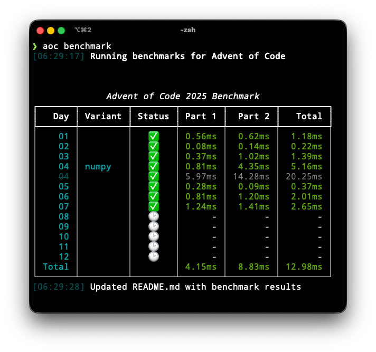Image resolution: width=376 pixels, height=352 pixels.
Task: Click the ⌥⌘2 shortcut label in title bar
Action: point(83,30)
